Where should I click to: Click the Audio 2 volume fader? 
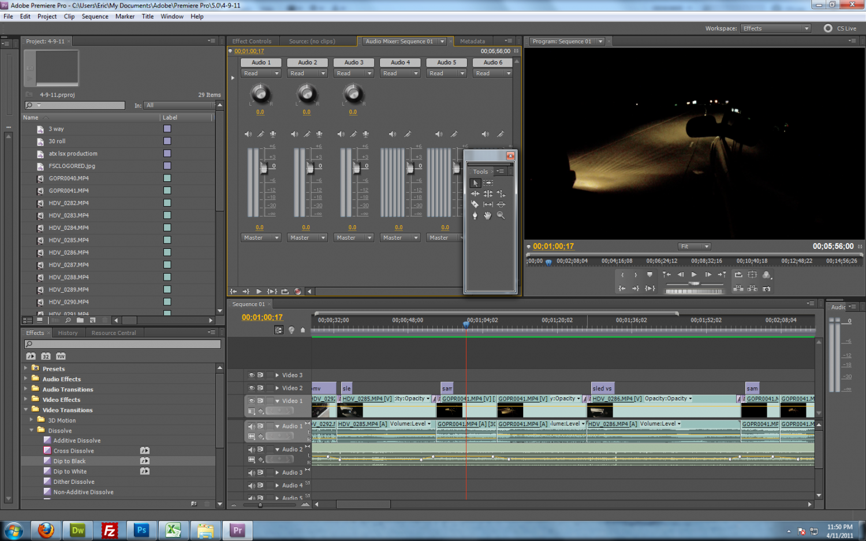click(x=310, y=168)
